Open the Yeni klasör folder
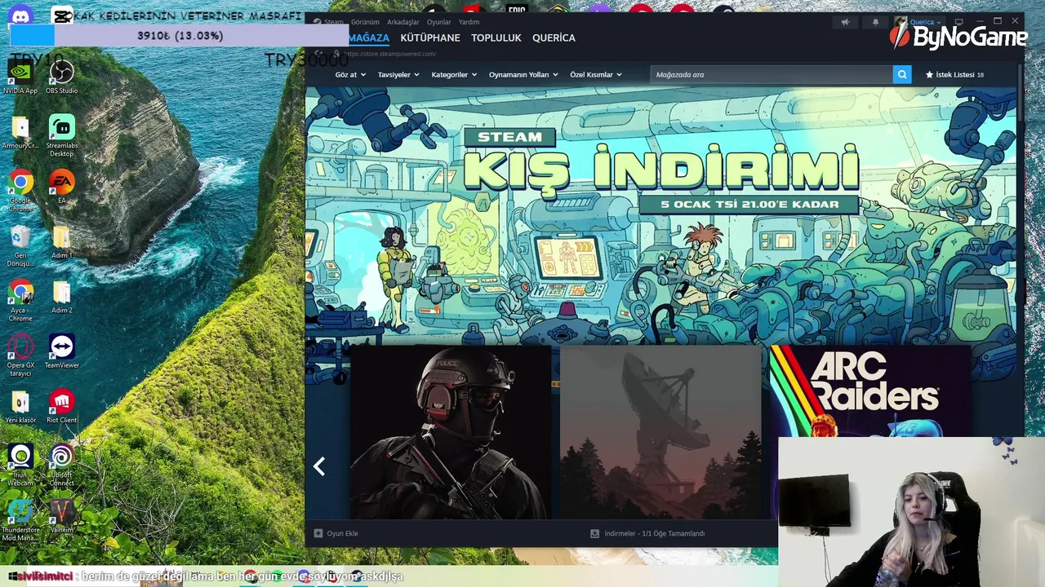The image size is (1045, 587). point(20,407)
